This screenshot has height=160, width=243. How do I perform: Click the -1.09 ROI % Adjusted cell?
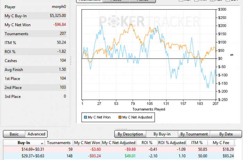[x=181, y=149]
